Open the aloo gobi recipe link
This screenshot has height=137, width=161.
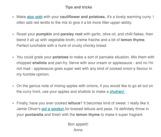pyautogui.click(x=35, y=17)
